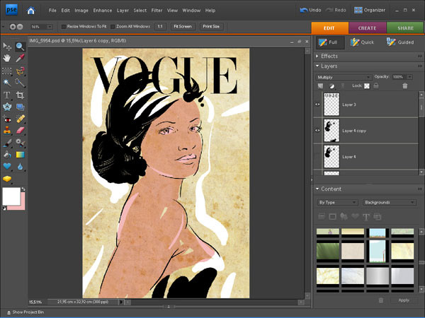Select the Paint Bucket tool
Screen dimensions: 425x318
click(x=7, y=155)
